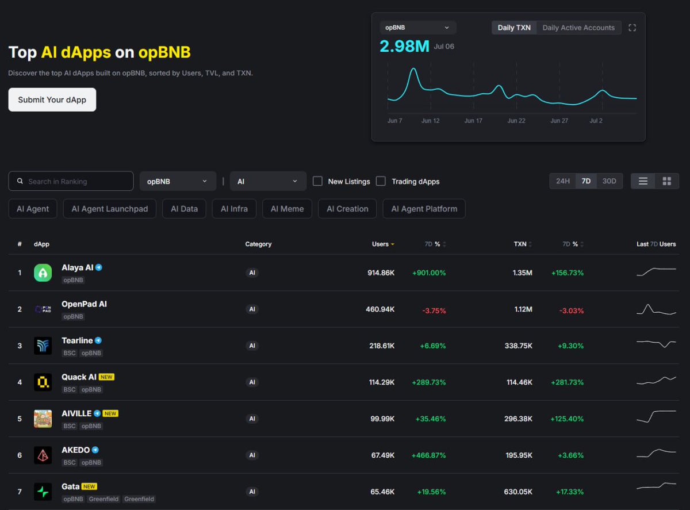Click the search magnifier icon
Viewport: 690px width, 510px height.
(20, 181)
